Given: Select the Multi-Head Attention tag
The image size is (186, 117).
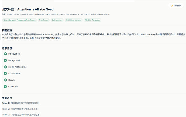Looking at the screenshot, I should tap(74, 20).
